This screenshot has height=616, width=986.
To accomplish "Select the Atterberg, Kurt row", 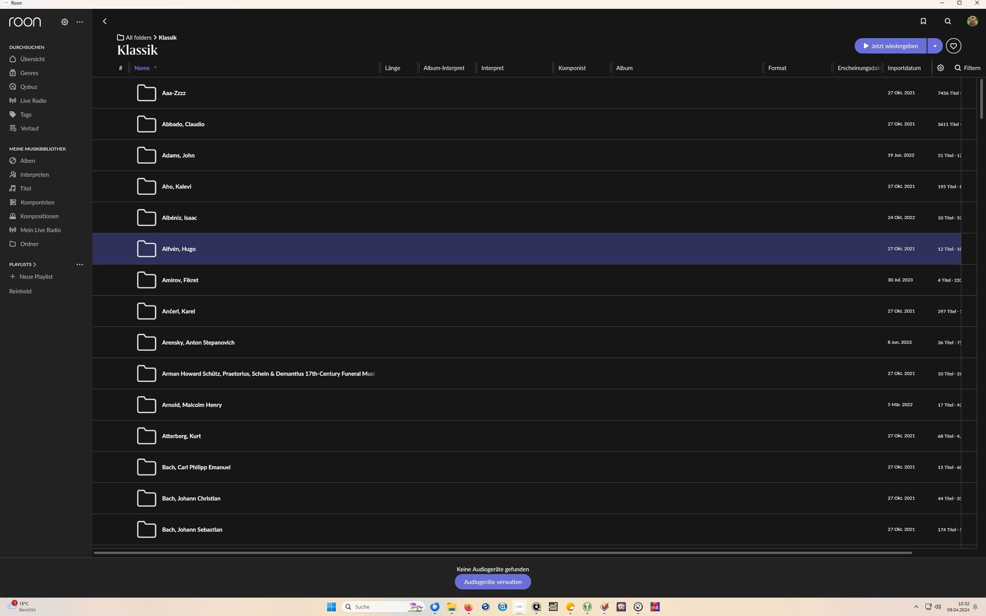I will tap(526, 436).
